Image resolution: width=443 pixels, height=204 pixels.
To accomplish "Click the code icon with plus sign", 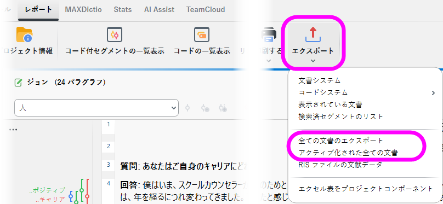I will click(x=205, y=108).
